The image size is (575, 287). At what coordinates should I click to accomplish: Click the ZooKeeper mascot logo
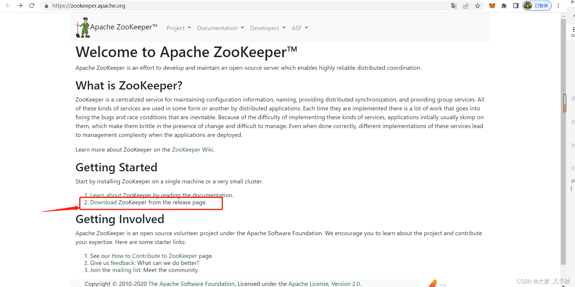point(83,28)
